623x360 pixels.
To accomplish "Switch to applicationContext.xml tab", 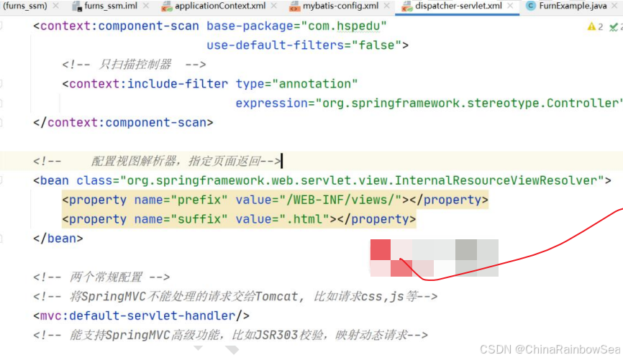I will tap(214, 6).
